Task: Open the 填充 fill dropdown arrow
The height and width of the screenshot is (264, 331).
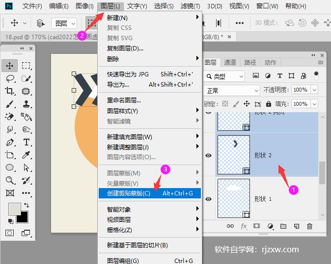Action: click(314, 104)
